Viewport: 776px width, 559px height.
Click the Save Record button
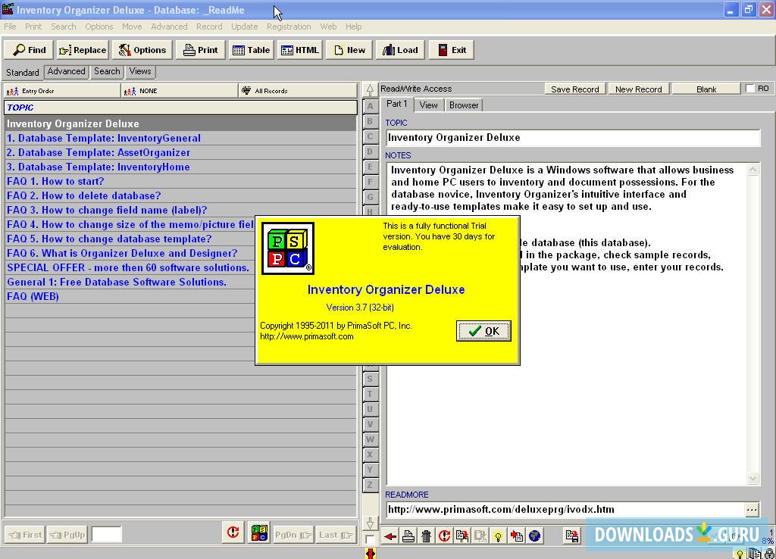pyautogui.click(x=574, y=89)
